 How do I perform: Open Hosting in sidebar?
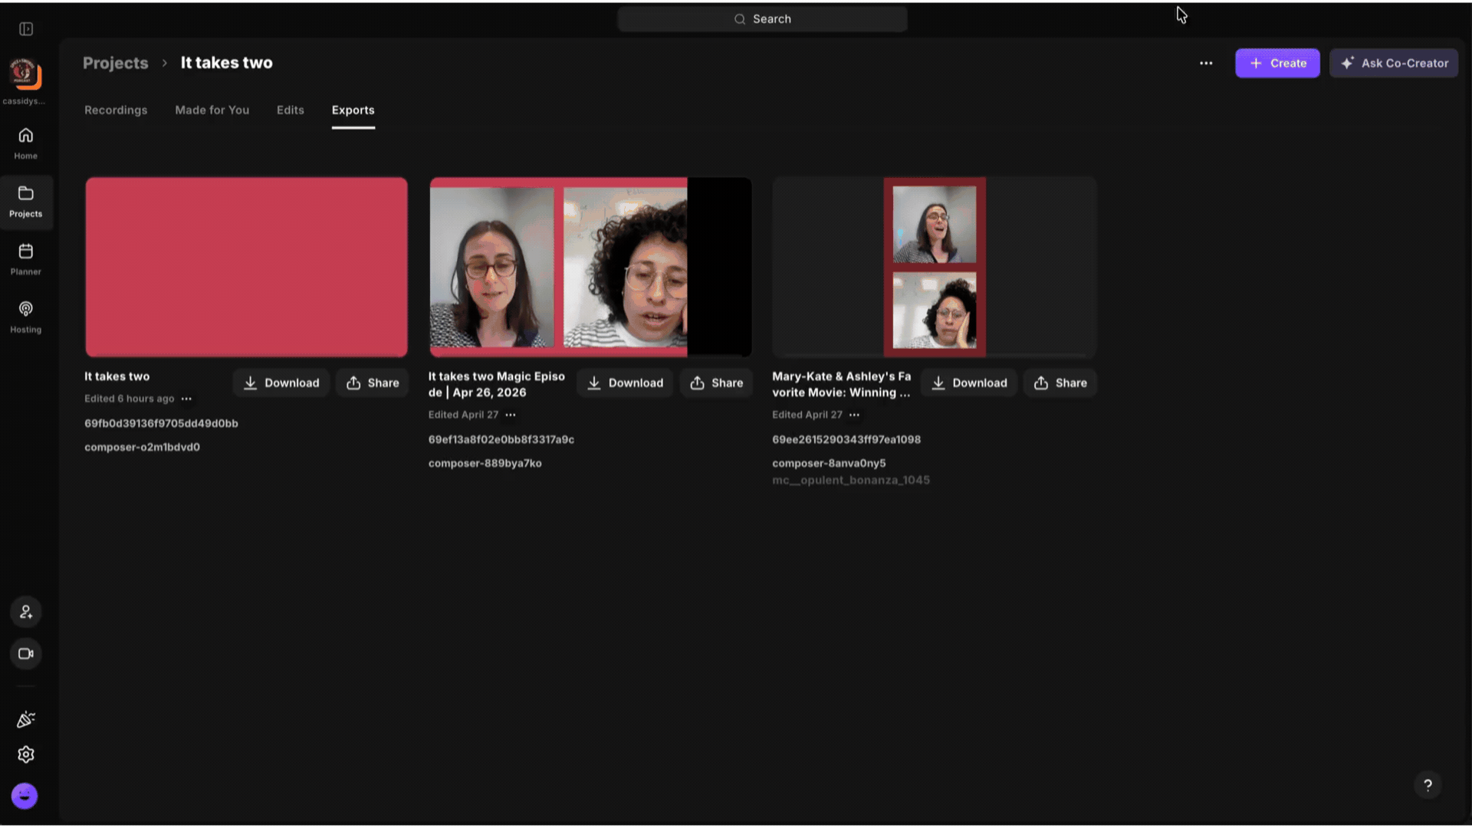(x=25, y=317)
